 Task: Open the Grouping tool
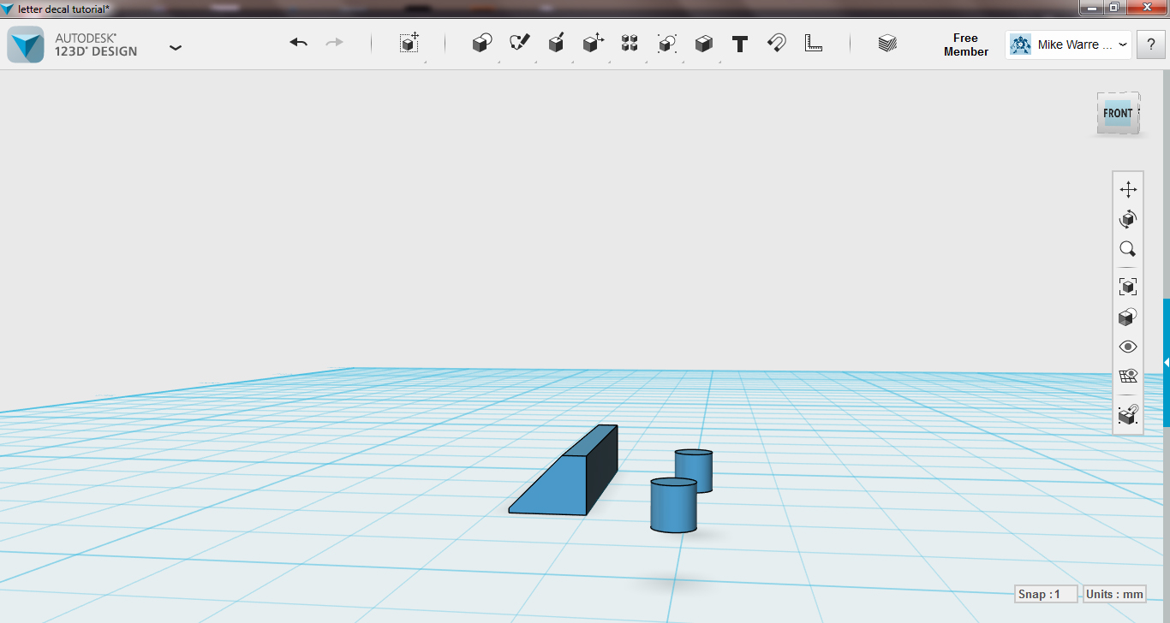pos(666,43)
